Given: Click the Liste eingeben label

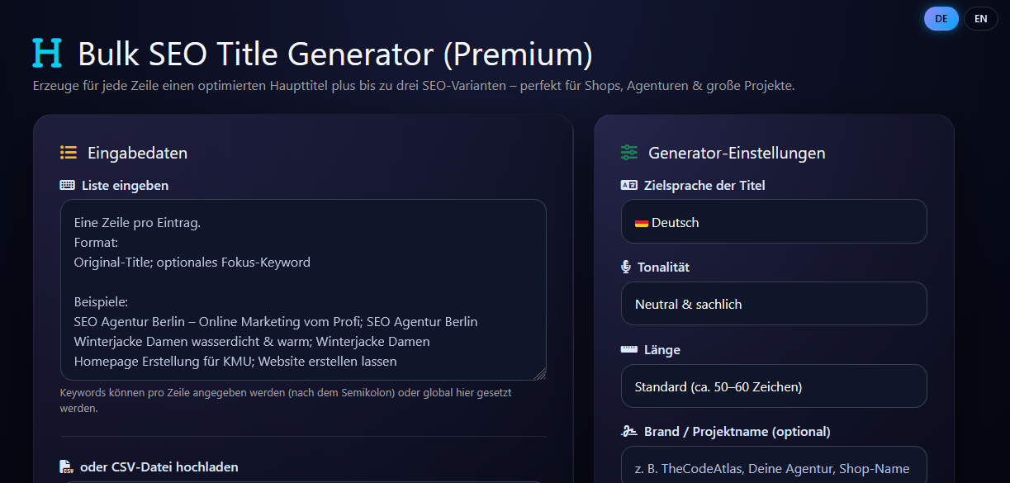Looking at the screenshot, I should 125,186.
